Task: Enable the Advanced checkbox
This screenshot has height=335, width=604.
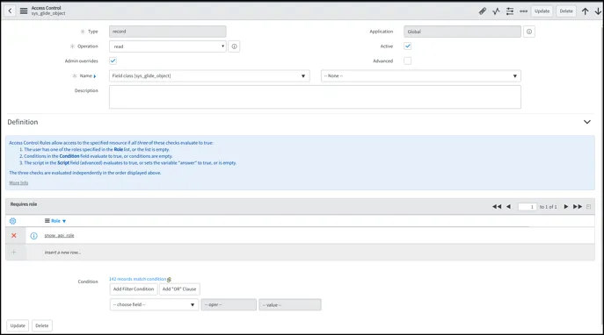Action: (x=408, y=61)
